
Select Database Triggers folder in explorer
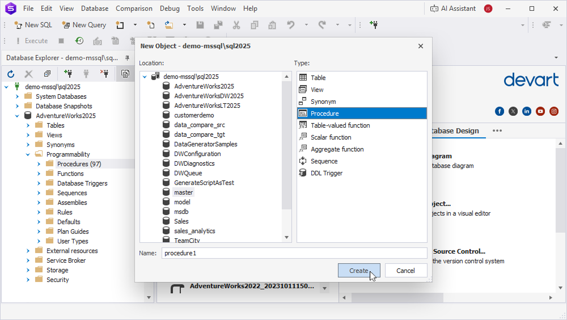82,183
